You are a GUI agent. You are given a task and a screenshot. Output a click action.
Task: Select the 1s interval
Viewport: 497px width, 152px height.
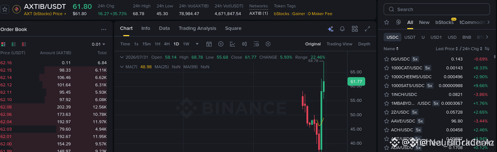tap(136, 44)
